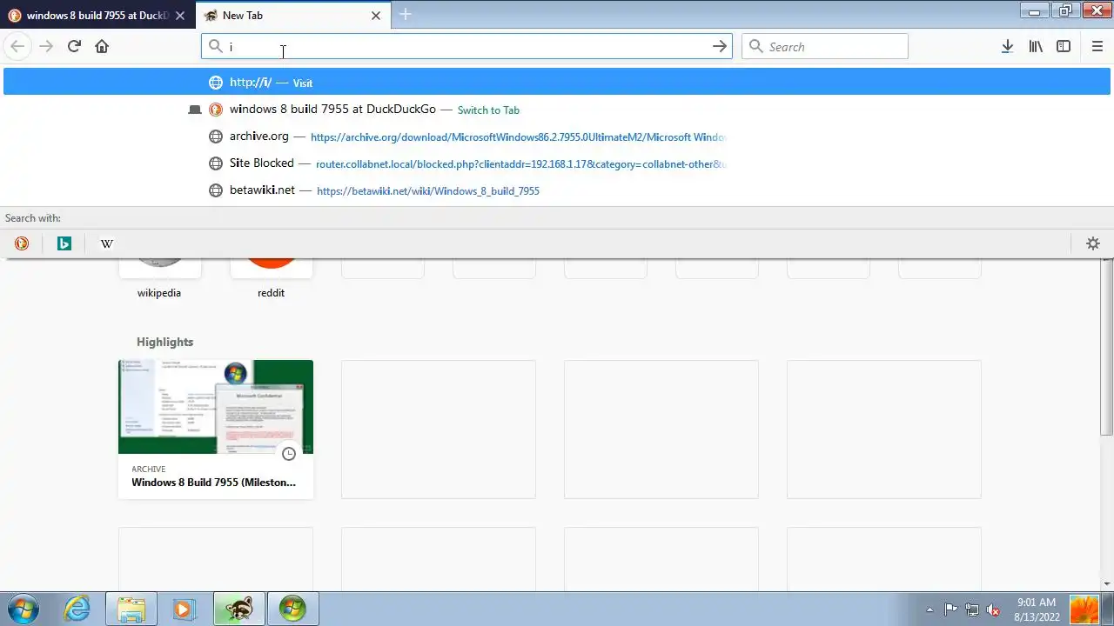Go back using the back arrow button
This screenshot has height=626, width=1114.
[17, 46]
